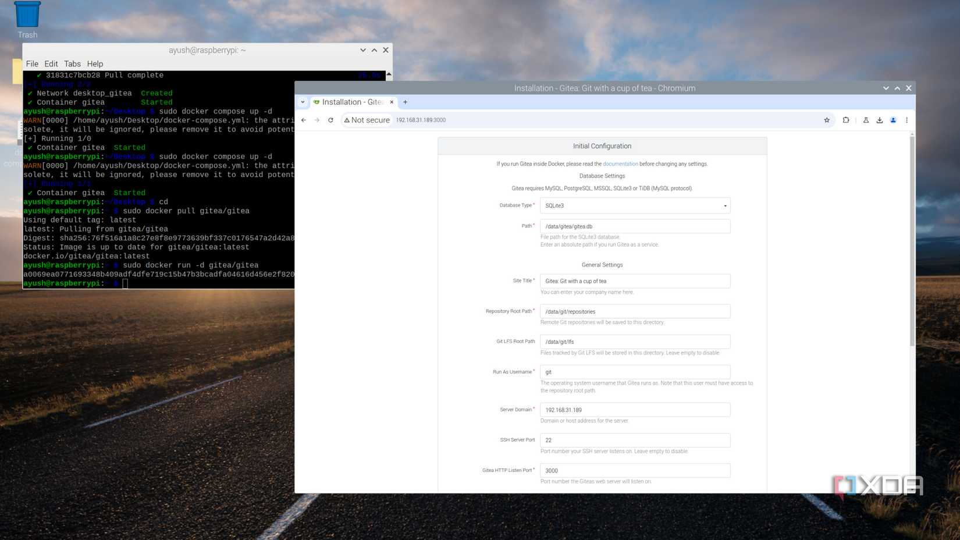This screenshot has height=540, width=960.
Task: Open the Chrome profile avatar
Action: pyautogui.click(x=893, y=120)
